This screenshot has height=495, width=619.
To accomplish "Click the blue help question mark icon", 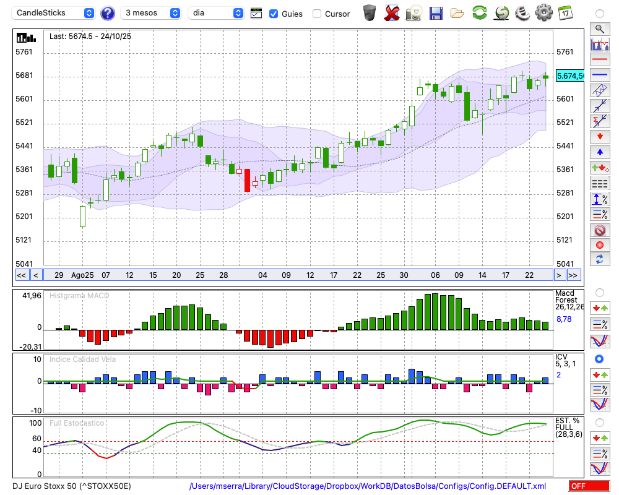I will coord(108,13).
